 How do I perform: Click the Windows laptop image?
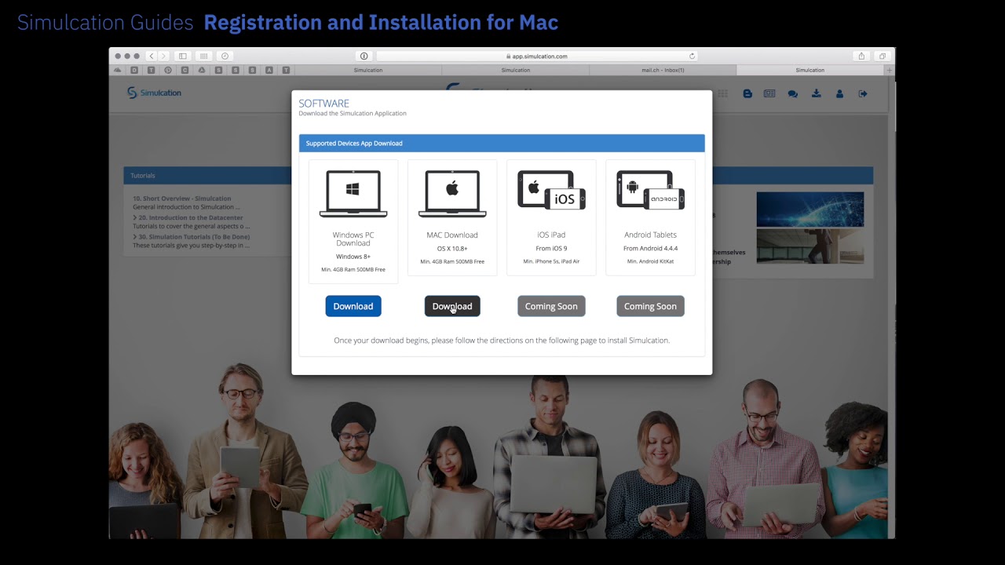coord(353,193)
